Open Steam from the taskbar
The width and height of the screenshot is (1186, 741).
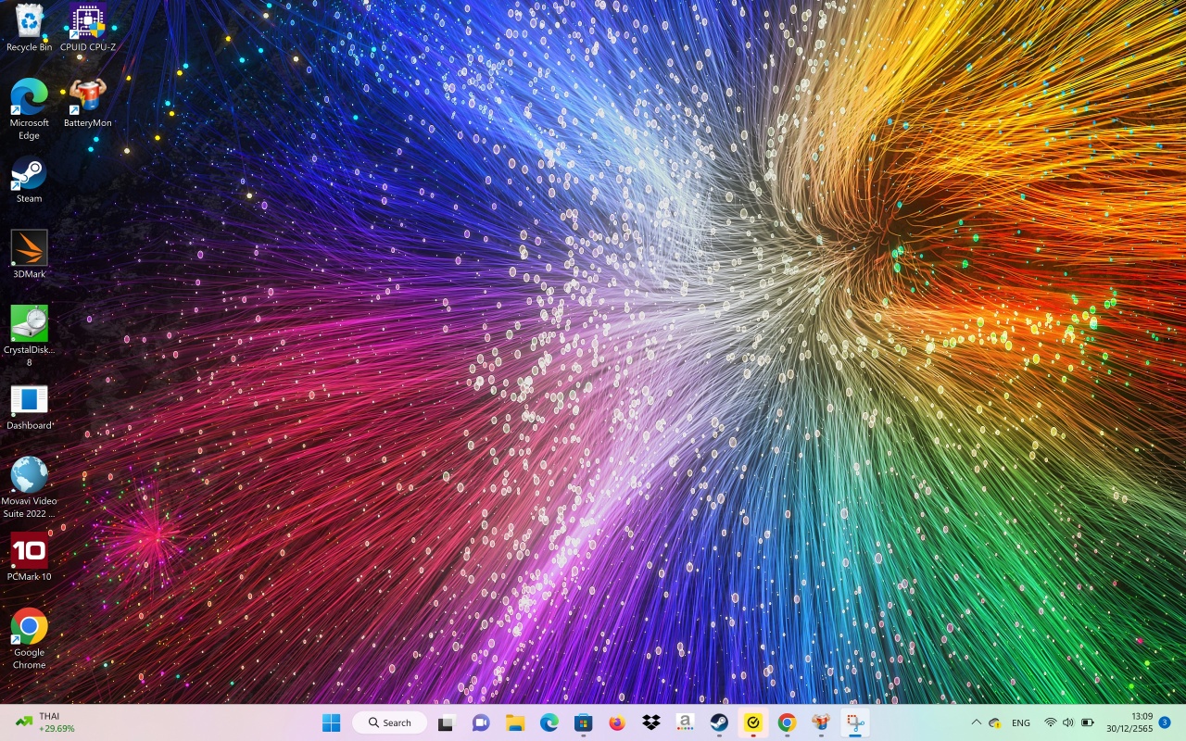(x=719, y=722)
